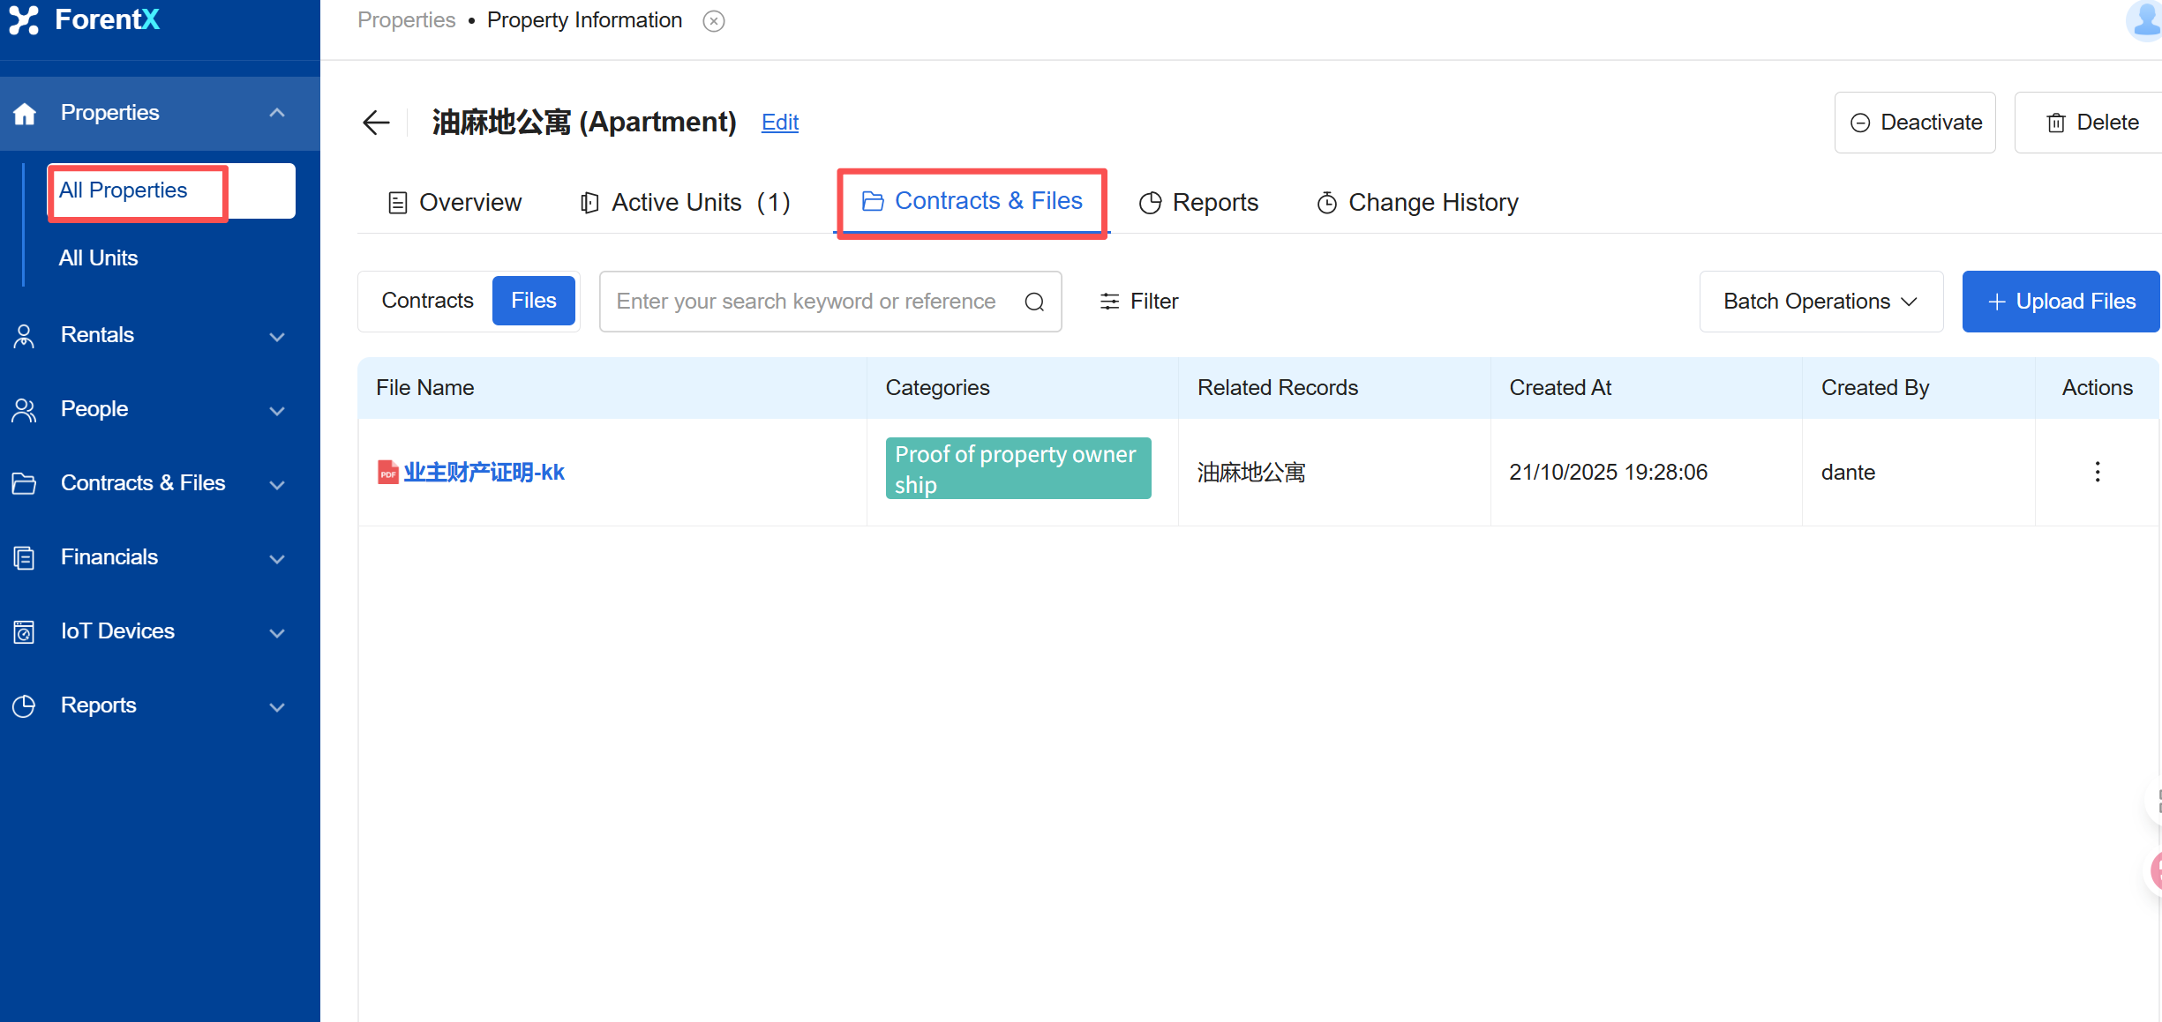Open the Batch Operations dropdown

click(1820, 302)
